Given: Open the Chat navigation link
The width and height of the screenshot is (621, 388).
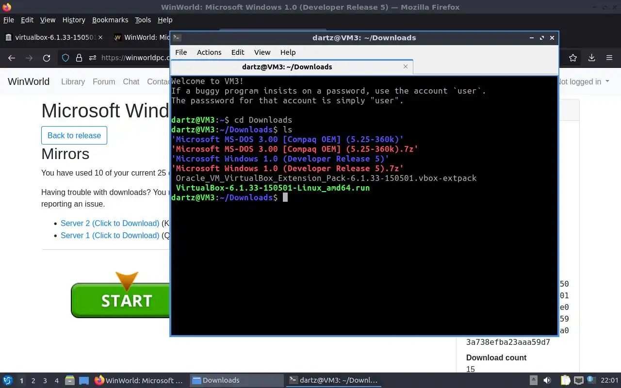Looking at the screenshot, I should pyautogui.click(x=131, y=81).
